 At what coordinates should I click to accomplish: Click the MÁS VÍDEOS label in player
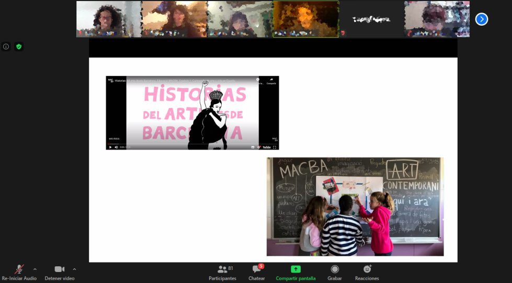click(114, 139)
